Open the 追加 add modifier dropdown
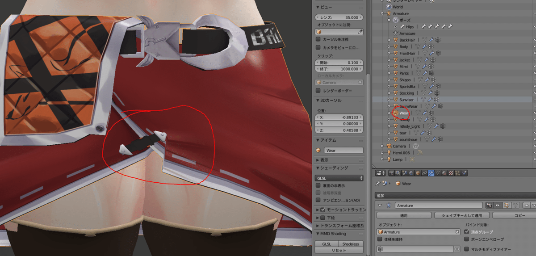The width and height of the screenshot is (536, 256). [456, 195]
